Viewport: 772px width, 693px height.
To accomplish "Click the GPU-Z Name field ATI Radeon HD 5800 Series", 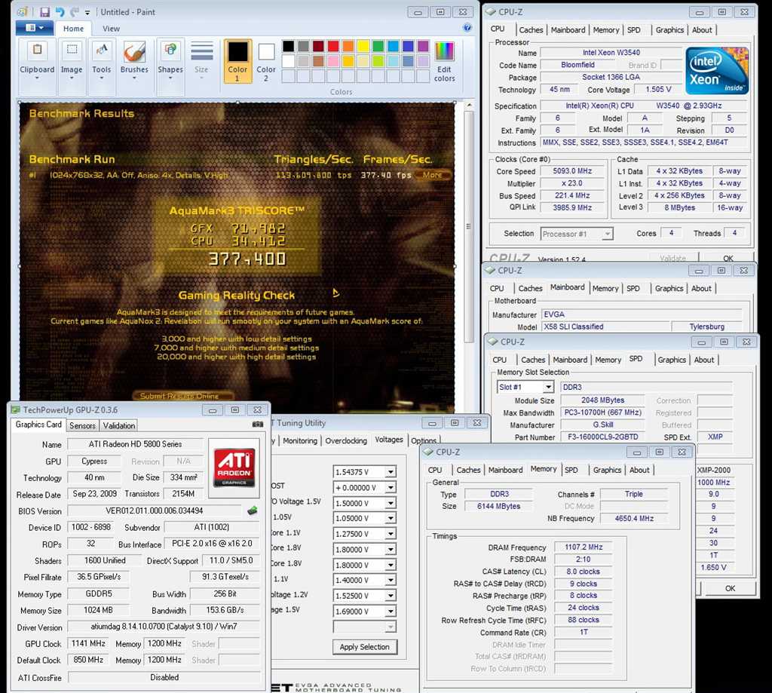I will point(136,444).
